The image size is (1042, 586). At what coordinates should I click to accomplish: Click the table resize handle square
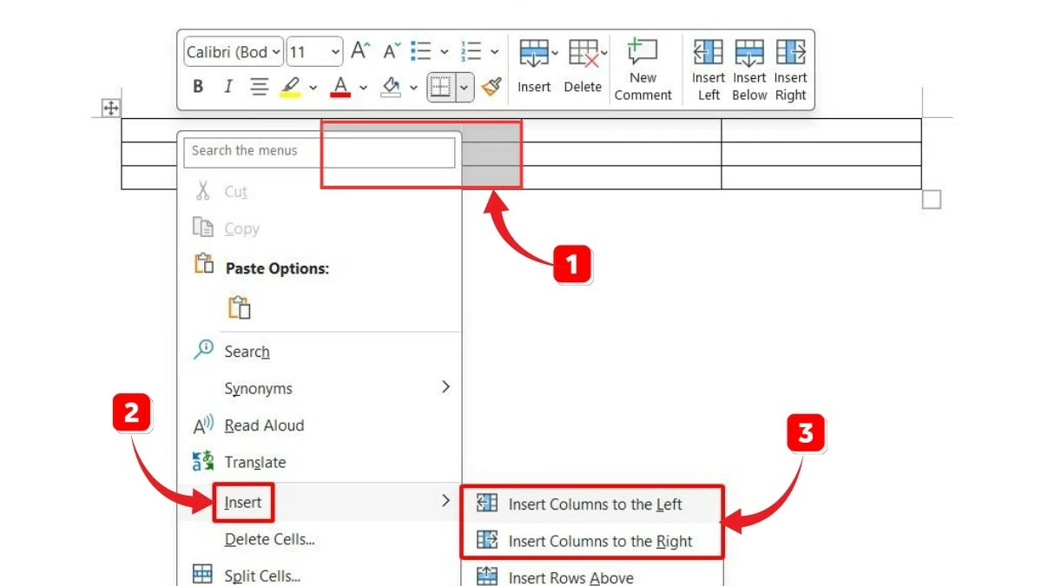point(932,201)
